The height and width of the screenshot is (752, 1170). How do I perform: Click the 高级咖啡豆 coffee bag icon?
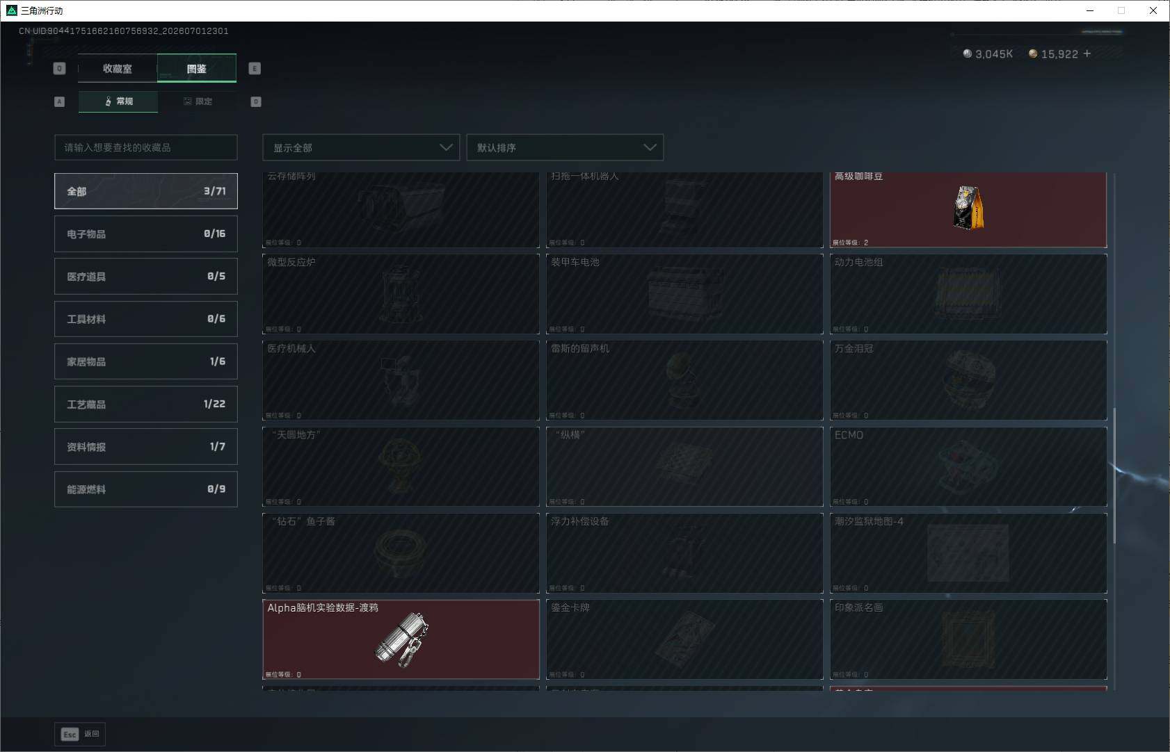click(968, 207)
